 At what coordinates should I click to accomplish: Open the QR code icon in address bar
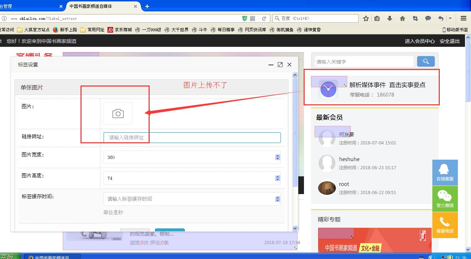(x=253, y=18)
